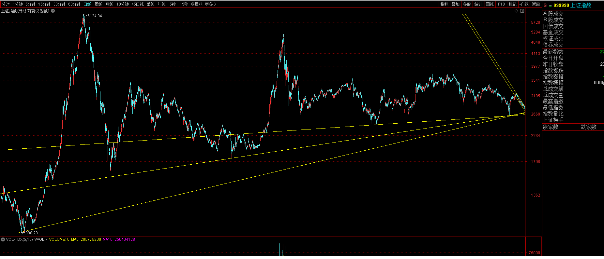604x259 pixels.
Task: Click the green list icon beside 999999
Action: click(x=550, y=6)
